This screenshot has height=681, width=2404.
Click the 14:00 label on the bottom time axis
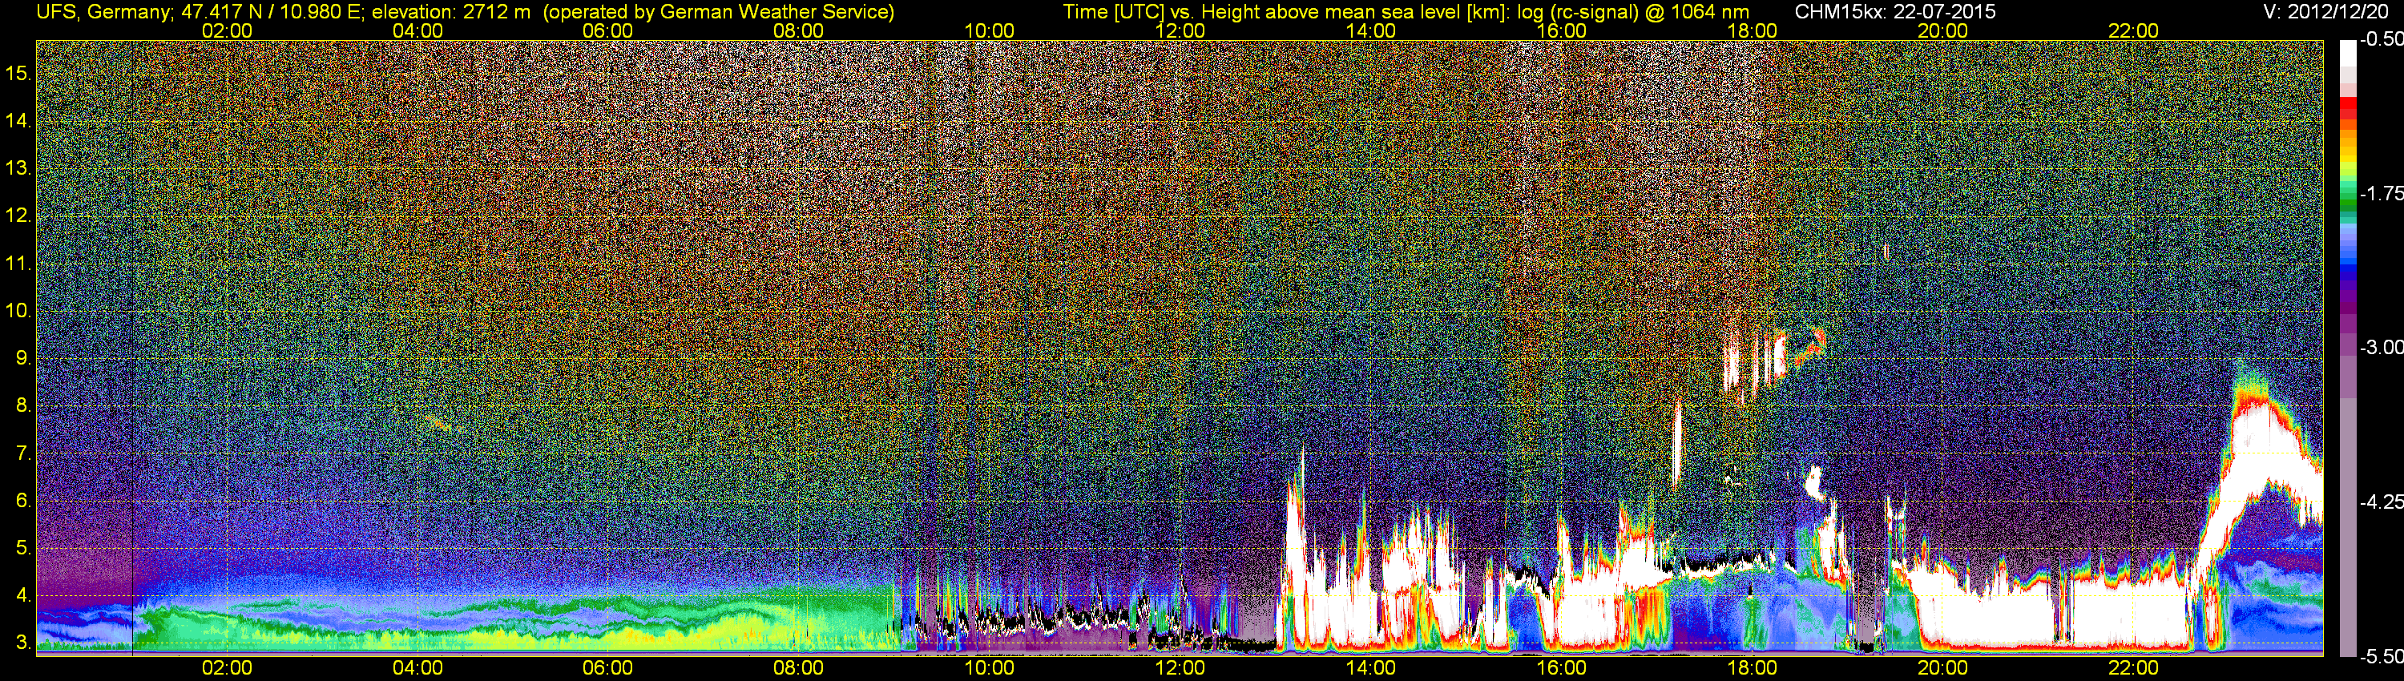1371,668
